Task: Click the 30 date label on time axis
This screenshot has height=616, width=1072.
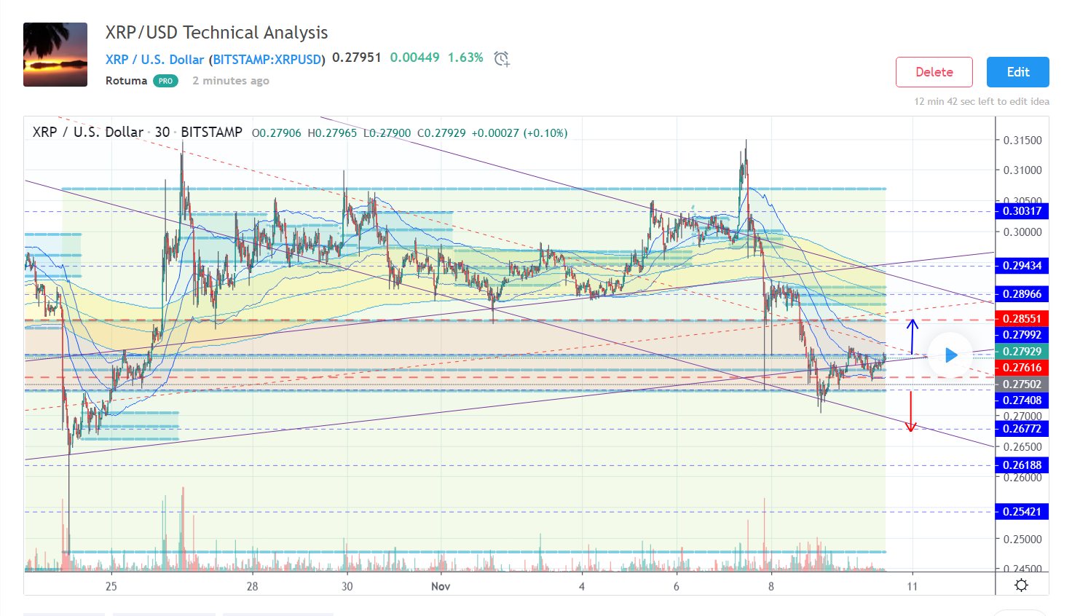Action: 347,586
